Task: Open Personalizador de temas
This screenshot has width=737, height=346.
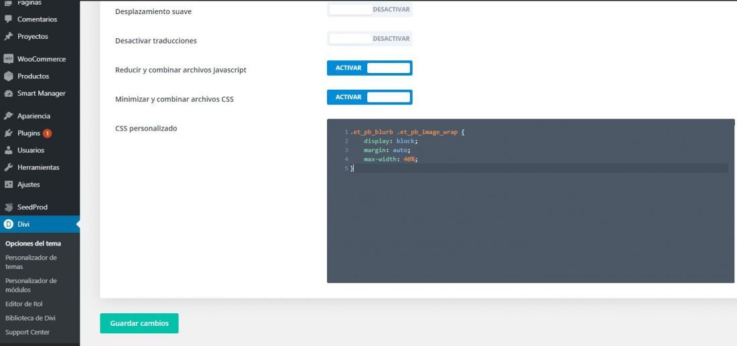Action: [x=31, y=262]
